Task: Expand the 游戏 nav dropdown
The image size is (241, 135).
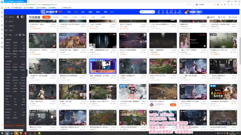Action: point(98,12)
